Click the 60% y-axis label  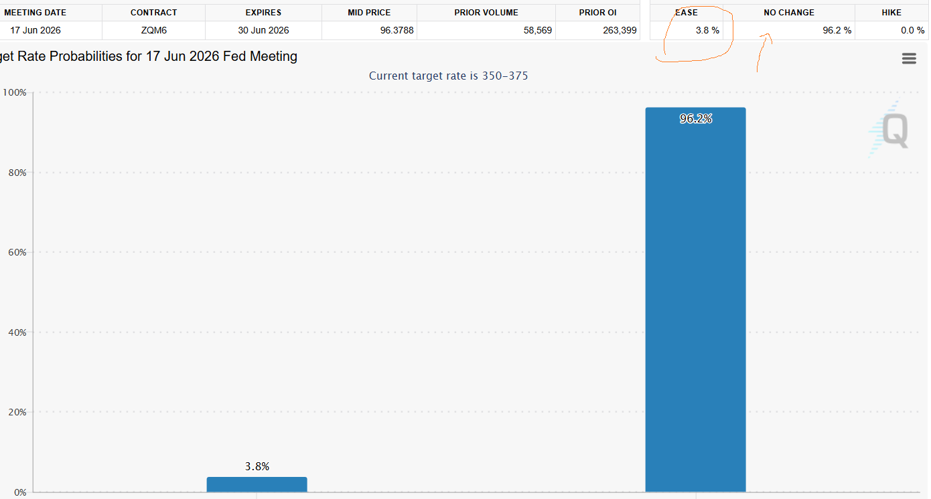pyautogui.click(x=17, y=252)
